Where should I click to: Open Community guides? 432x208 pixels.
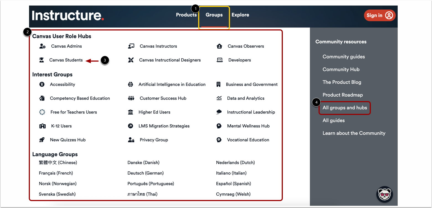(343, 57)
